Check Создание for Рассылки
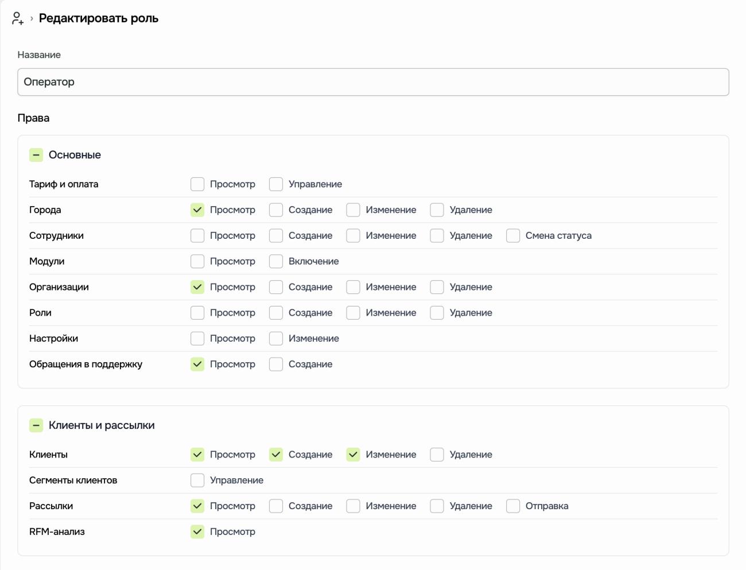The width and height of the screenshot is (746, 570). click(x=276, y=506)
